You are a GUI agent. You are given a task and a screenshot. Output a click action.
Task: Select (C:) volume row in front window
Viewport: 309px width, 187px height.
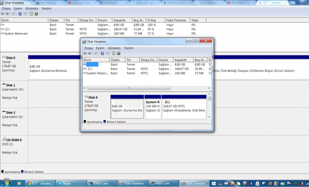(147, 69)
